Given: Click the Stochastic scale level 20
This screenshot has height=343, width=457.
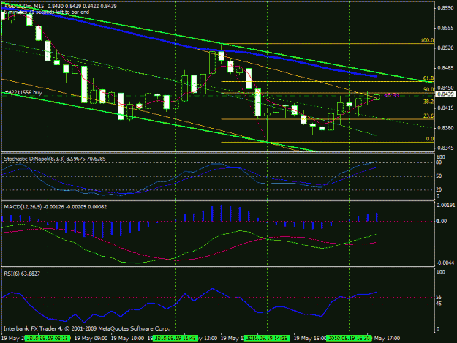Looking at the screenshot, I should [439, 189].
